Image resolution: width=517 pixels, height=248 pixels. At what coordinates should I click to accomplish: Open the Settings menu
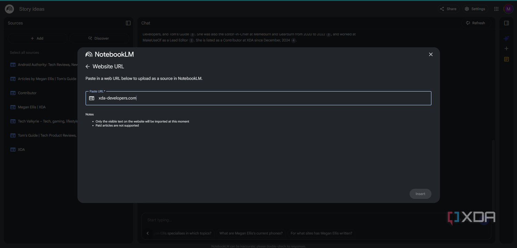coord(475,9)
